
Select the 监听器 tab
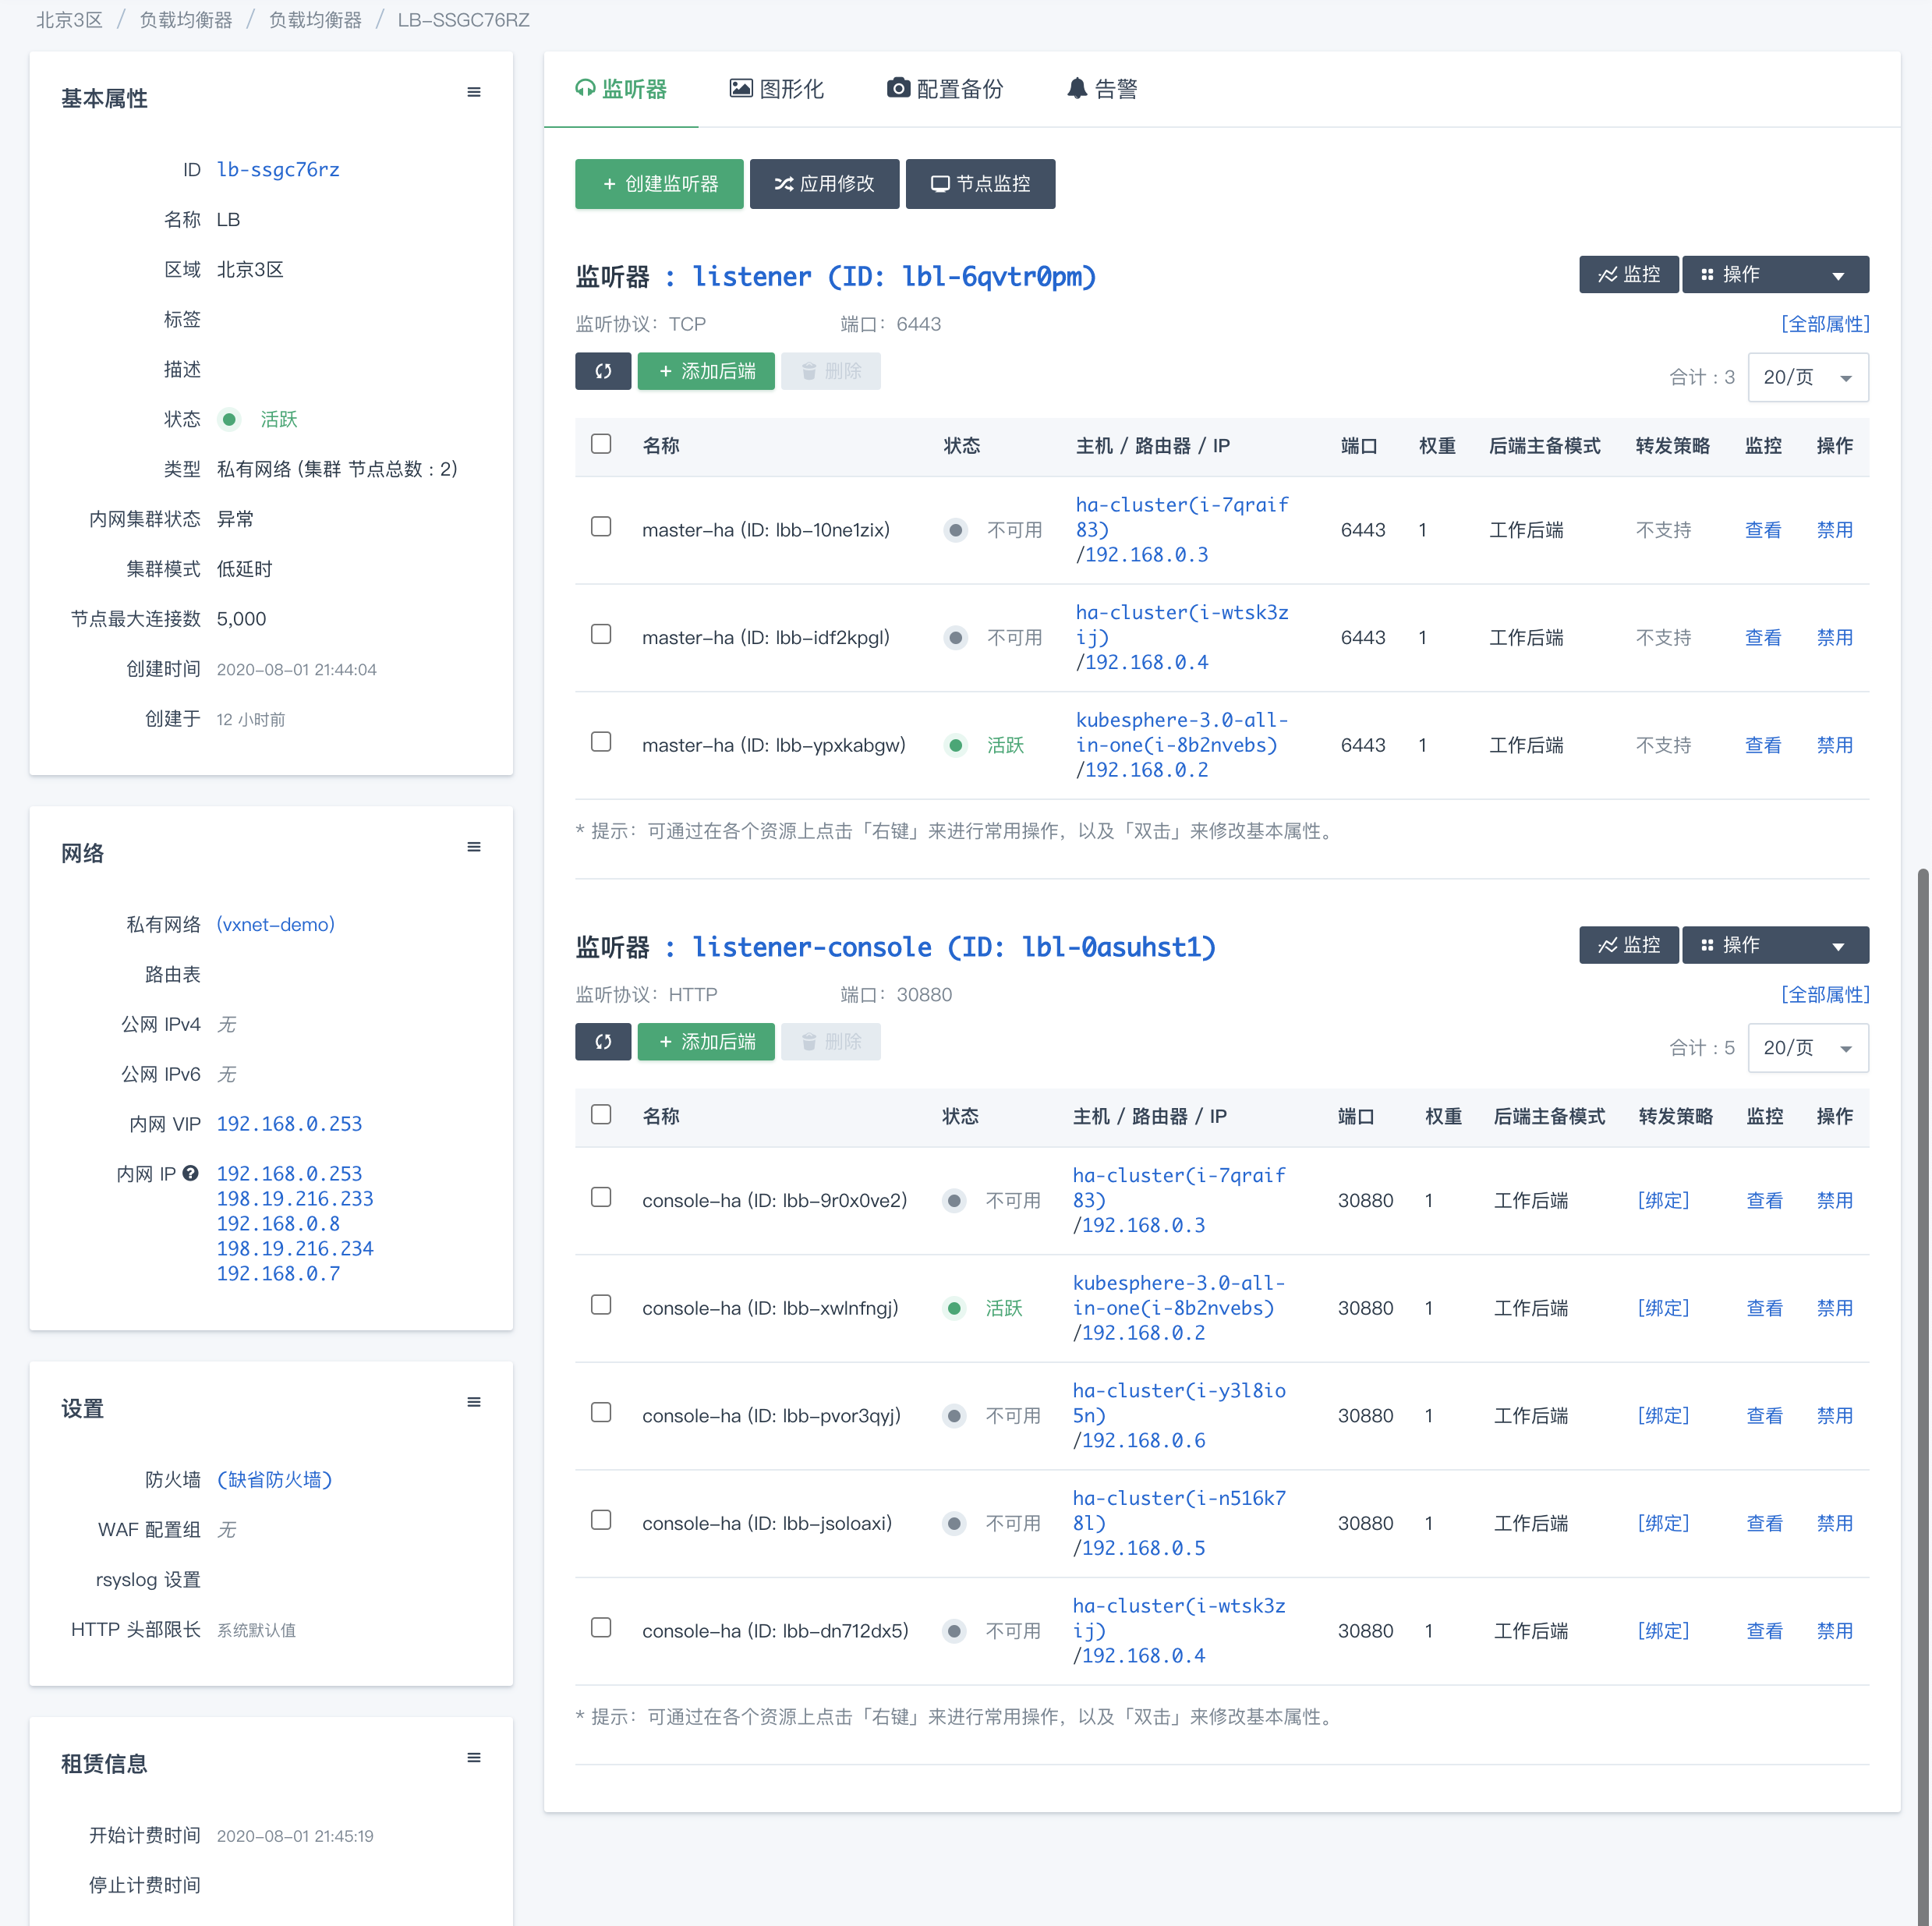coord(621,89)
